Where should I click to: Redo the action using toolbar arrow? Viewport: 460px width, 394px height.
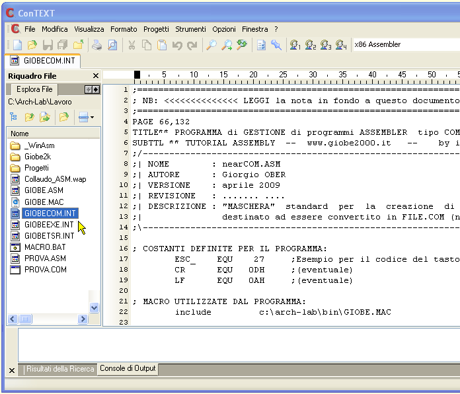[192, 45]
